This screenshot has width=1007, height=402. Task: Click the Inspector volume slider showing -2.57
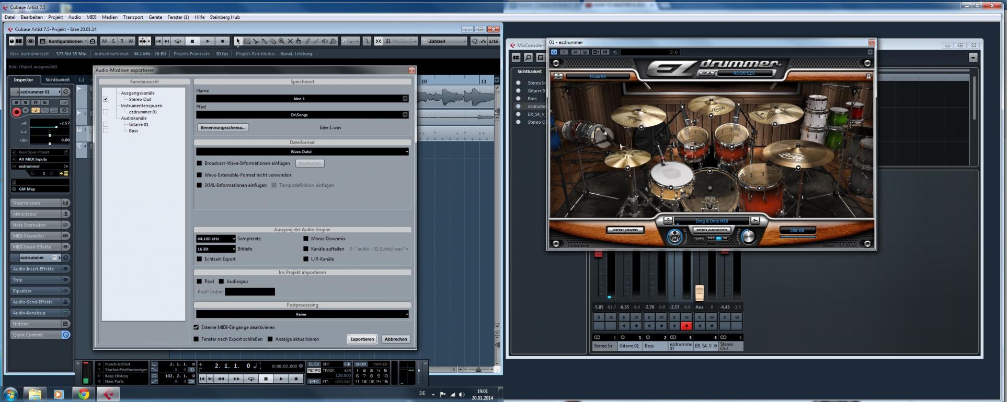click(x=50, y=127)
